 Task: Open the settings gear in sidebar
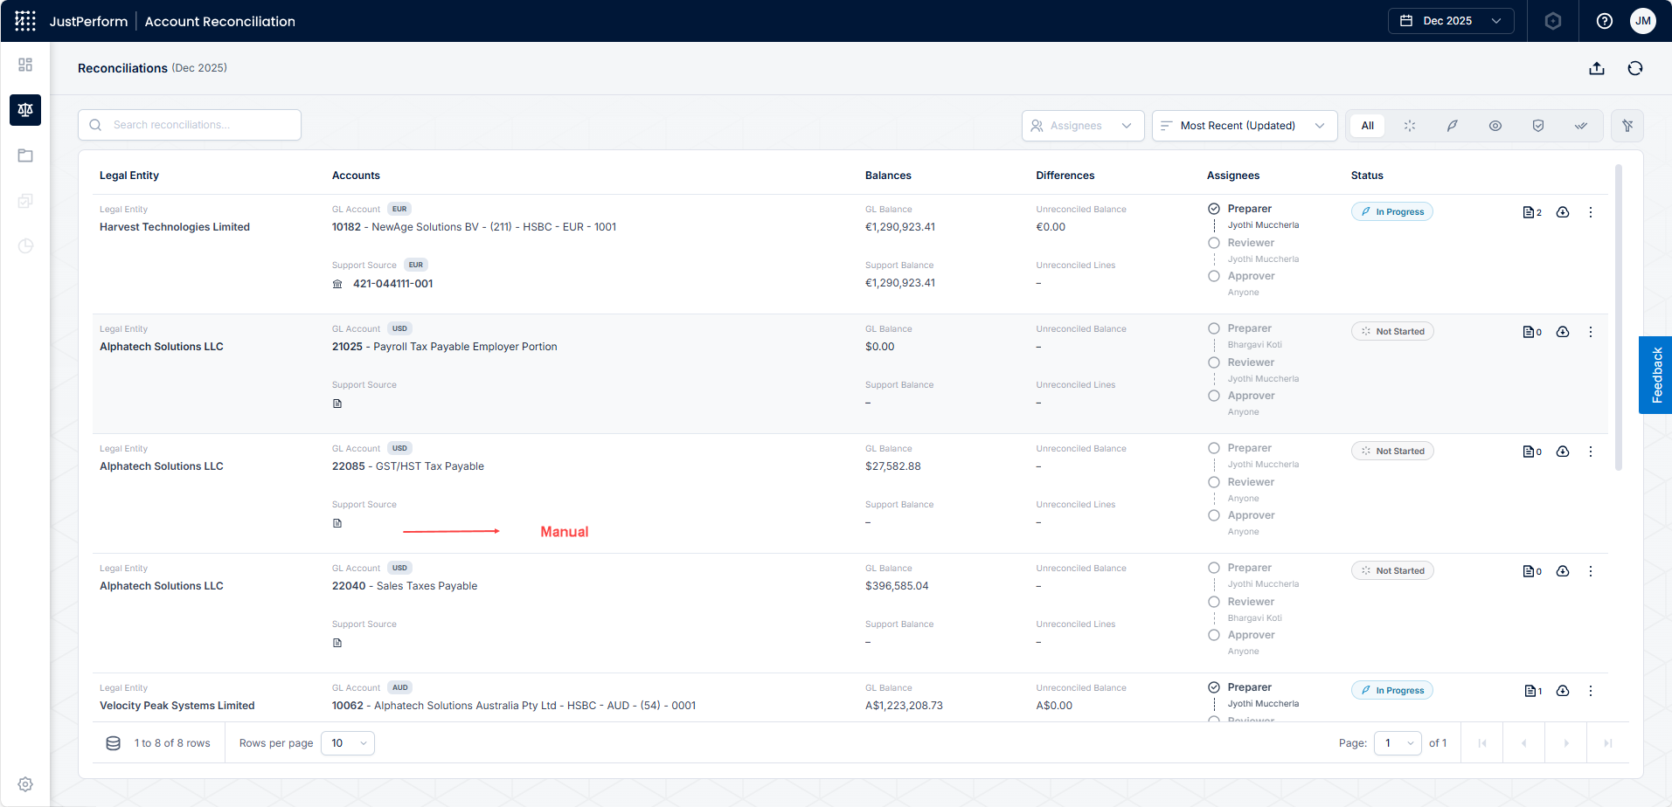tap(25, 784)
